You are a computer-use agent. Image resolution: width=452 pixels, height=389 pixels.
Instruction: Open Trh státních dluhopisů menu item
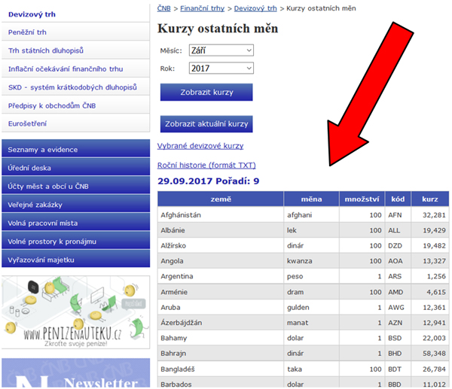[x=45, y=50]
